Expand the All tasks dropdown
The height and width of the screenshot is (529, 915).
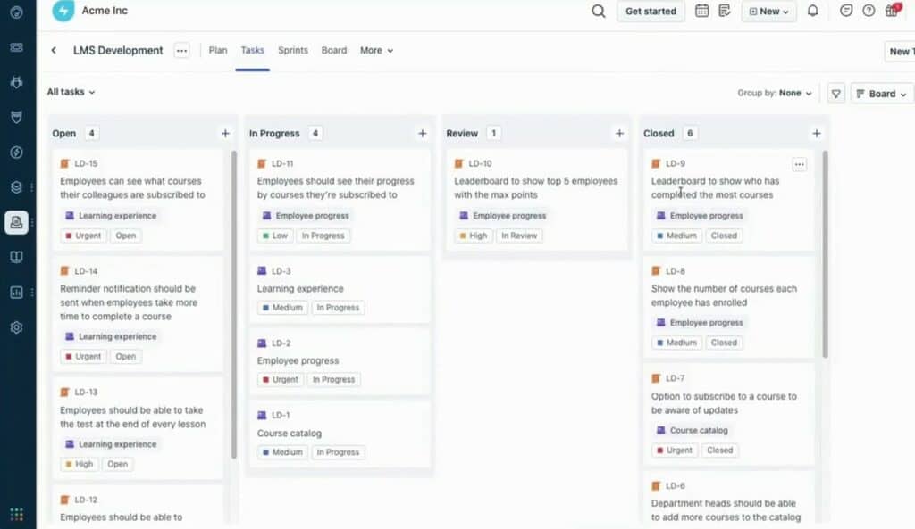click(71, 92)
